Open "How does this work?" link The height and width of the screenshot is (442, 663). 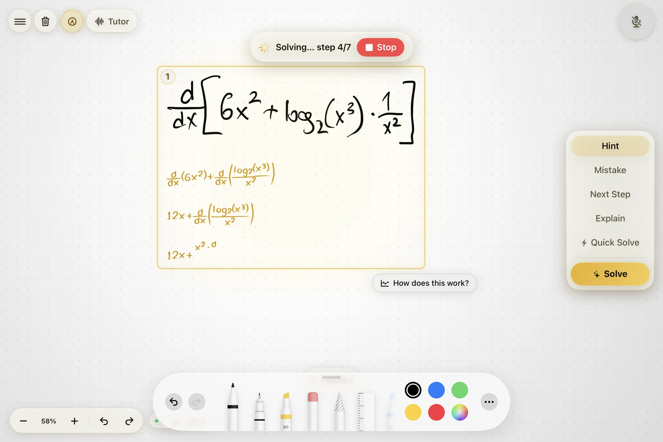pos(424,283)
